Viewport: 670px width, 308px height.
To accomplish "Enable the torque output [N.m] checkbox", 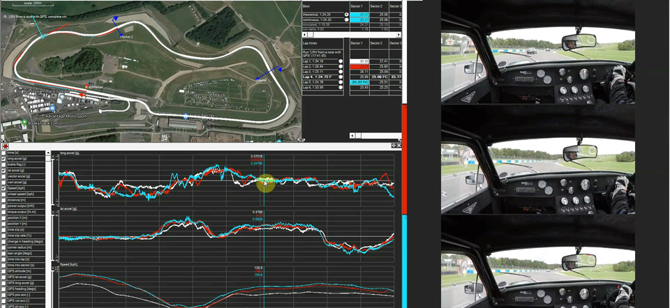I will tap(4, 212).
